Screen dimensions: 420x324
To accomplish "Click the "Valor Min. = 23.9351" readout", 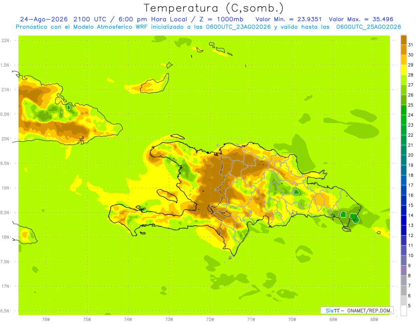I will (289, 19).
